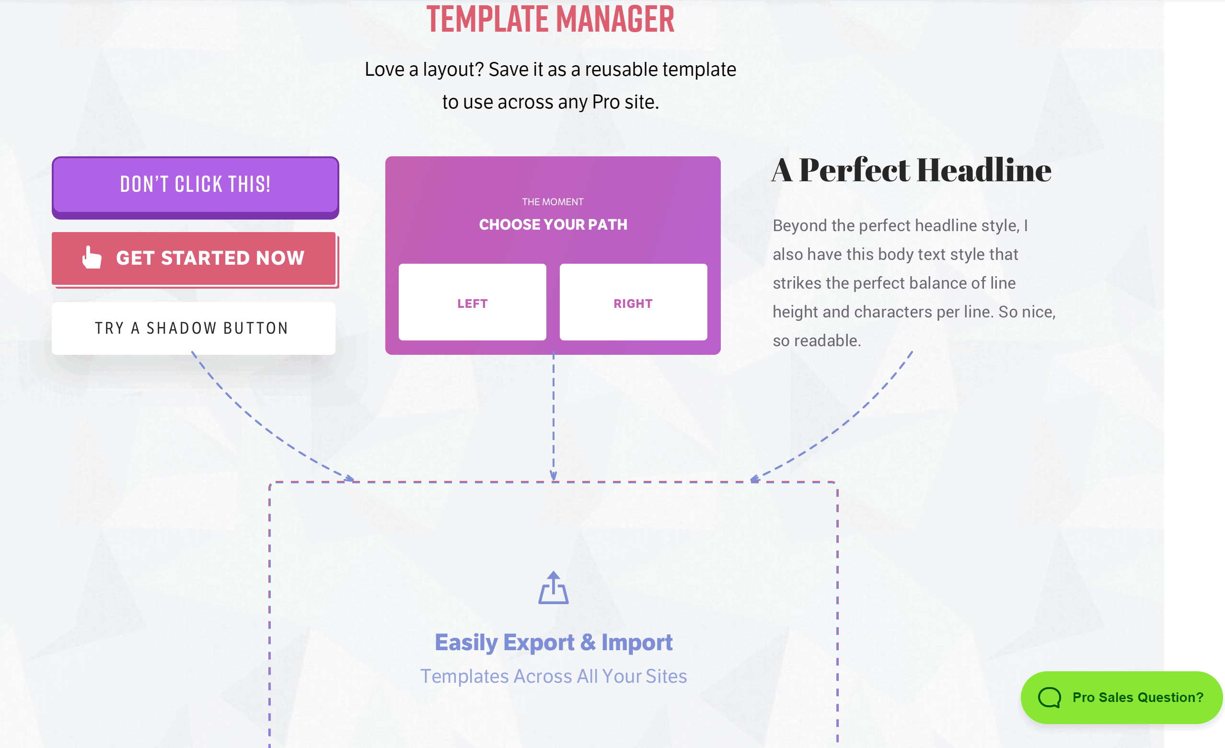Click the export/share icon
The image size is (1225, 748).
[x=553, y=589]
